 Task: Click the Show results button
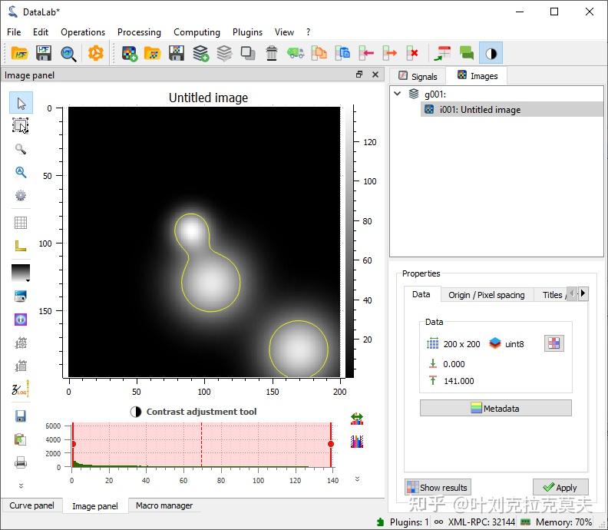(x=438, y=487)
